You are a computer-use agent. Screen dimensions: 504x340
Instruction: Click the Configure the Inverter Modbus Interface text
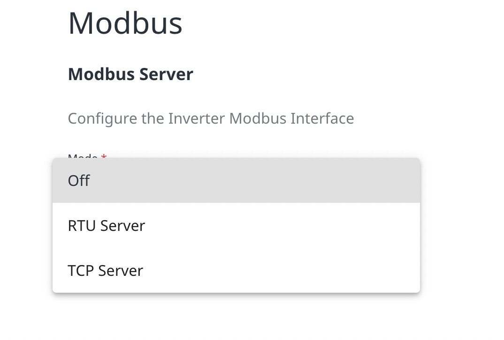211,118
